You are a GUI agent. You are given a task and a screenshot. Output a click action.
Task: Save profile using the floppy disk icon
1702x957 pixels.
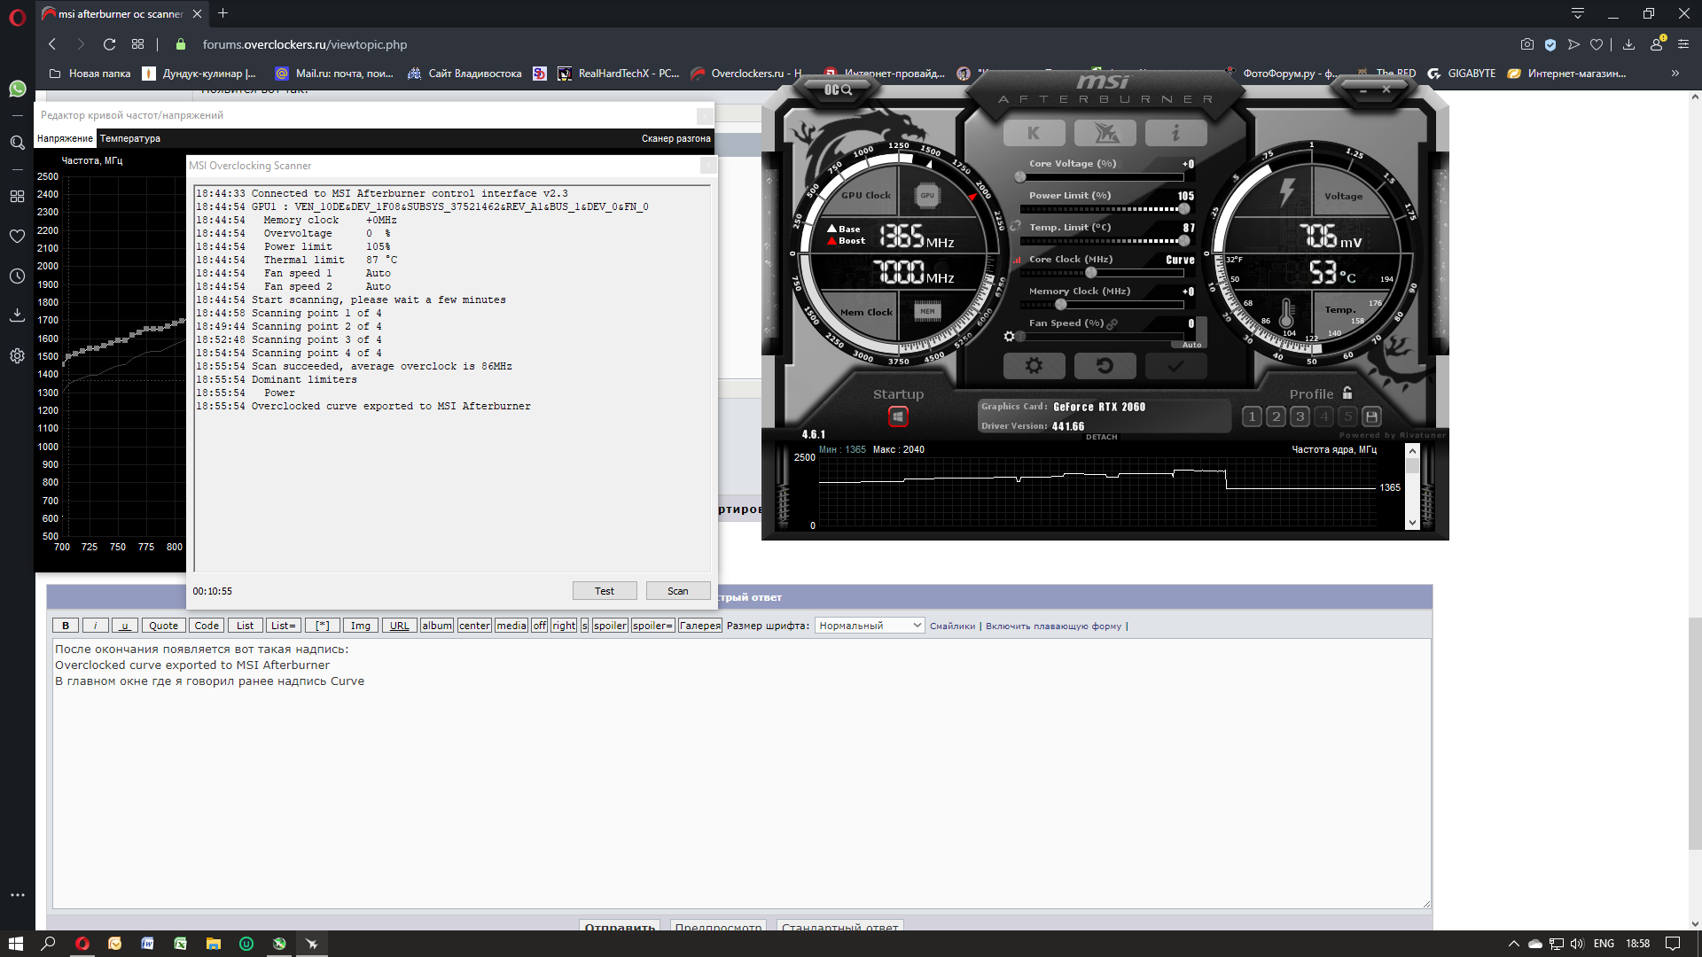click(x=1371, y=416)
